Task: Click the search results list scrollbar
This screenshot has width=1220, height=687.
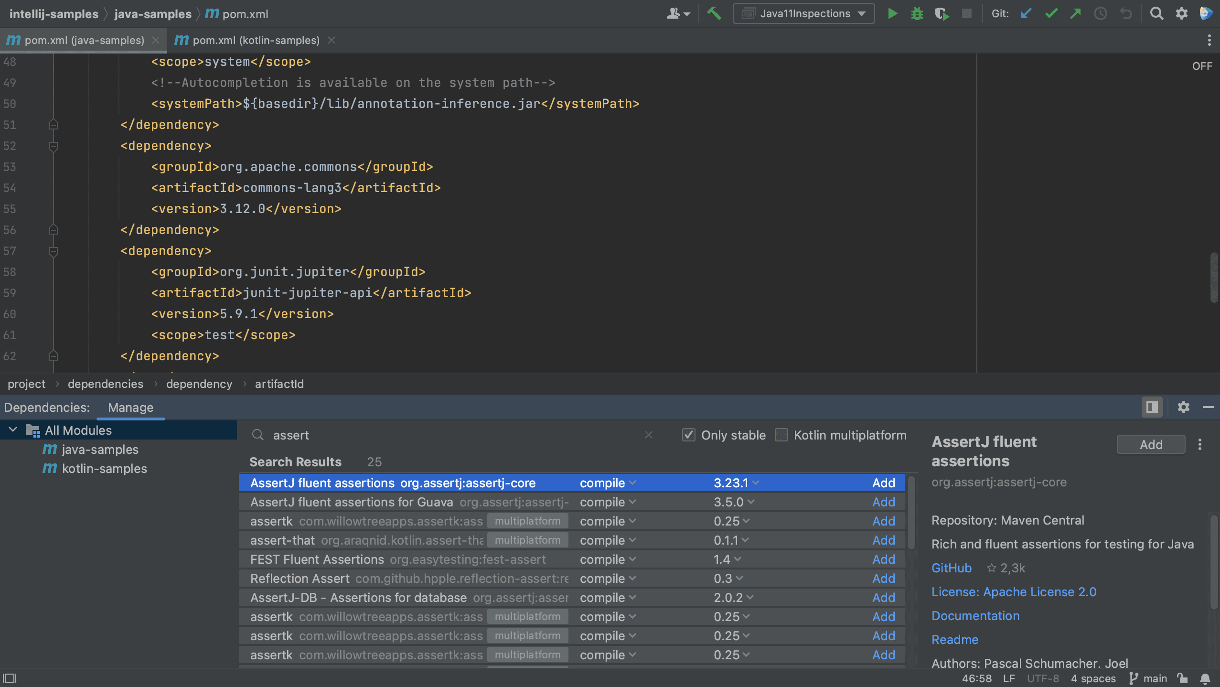Action: coord(911,512)
